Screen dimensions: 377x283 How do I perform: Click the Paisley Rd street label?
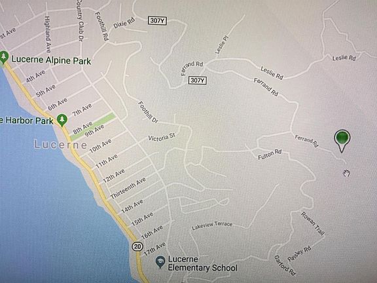point(299,254)
